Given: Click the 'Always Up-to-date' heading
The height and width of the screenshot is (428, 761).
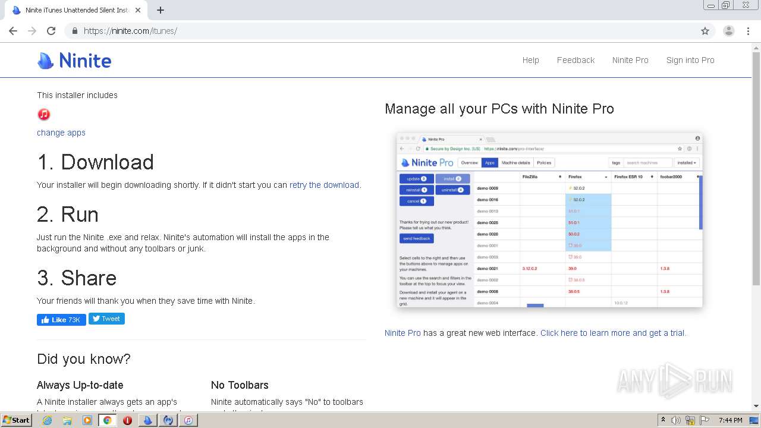Looking at the screenshot, I should (80, 385).
